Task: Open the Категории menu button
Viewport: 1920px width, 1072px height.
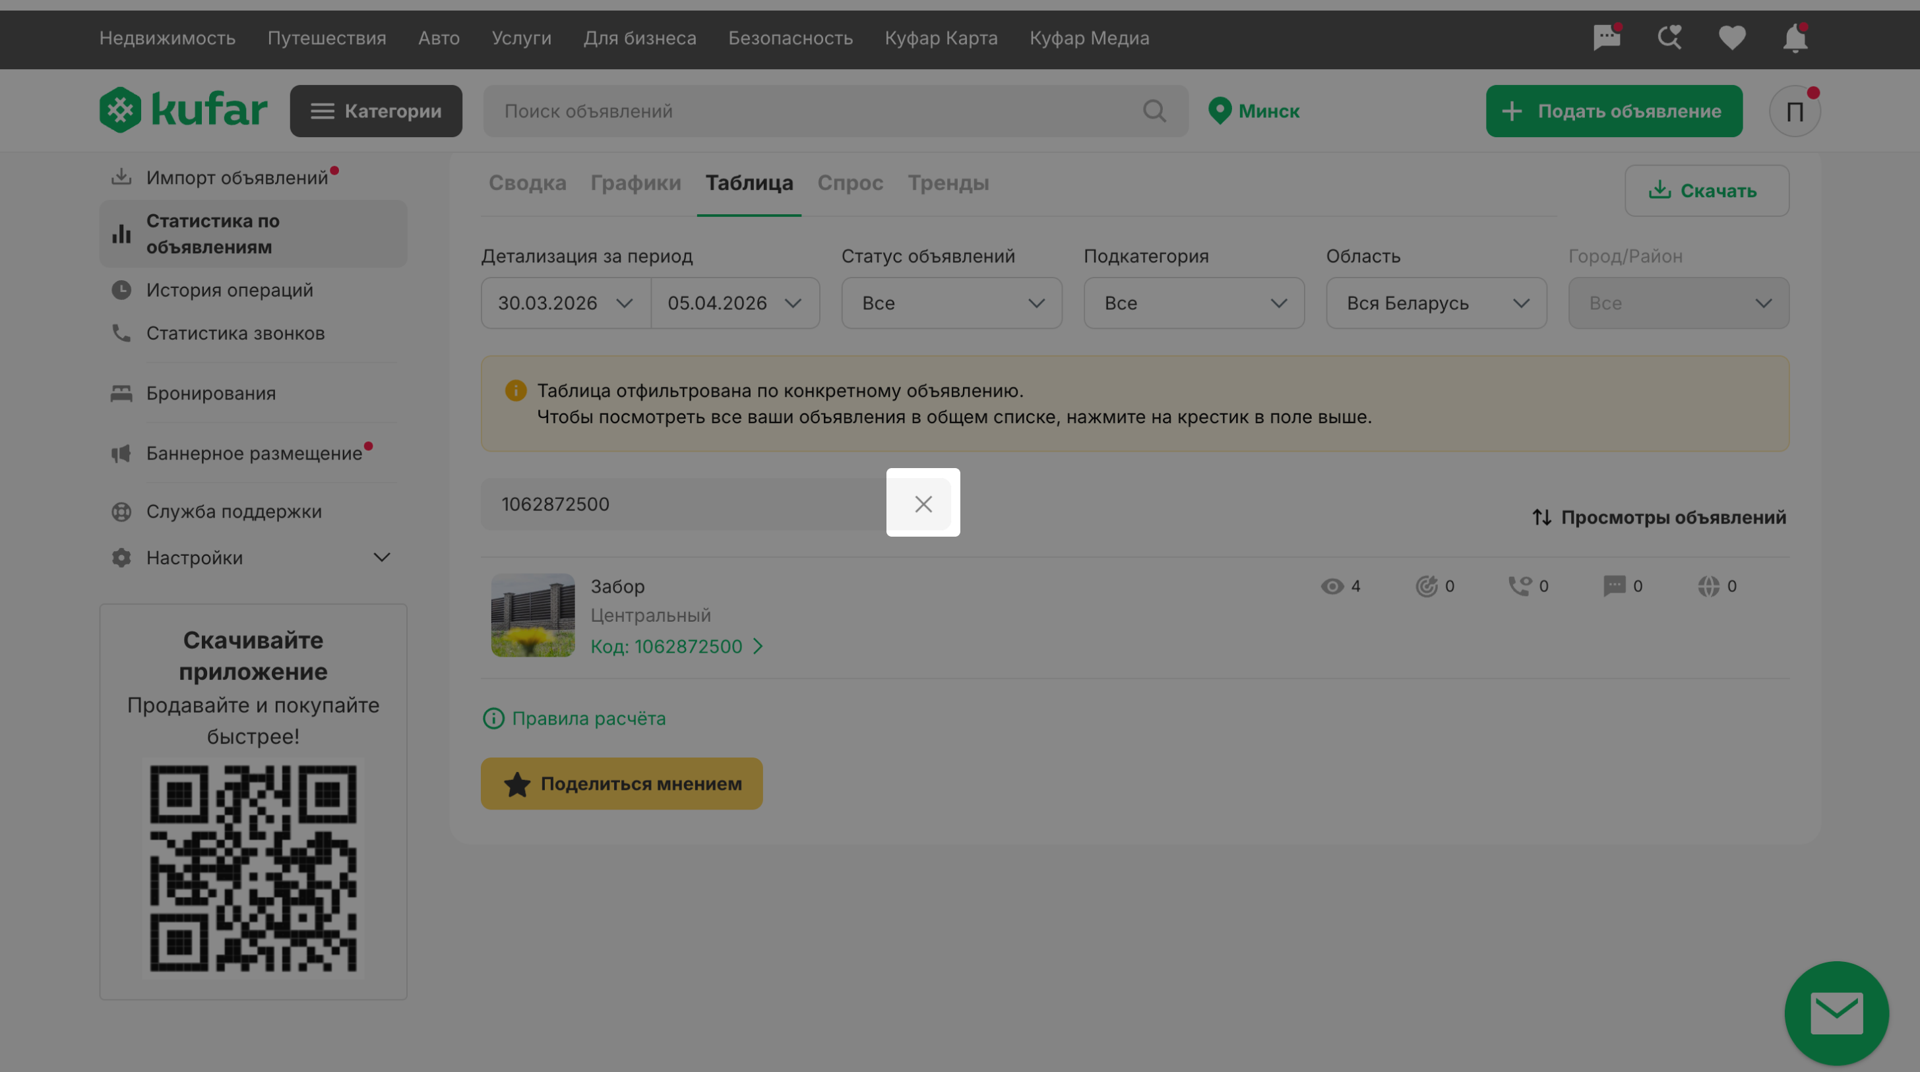Action: (x=376, y=111)
